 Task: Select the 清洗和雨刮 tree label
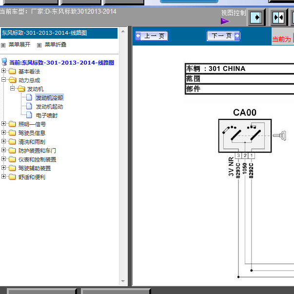[x=32, y=142]
